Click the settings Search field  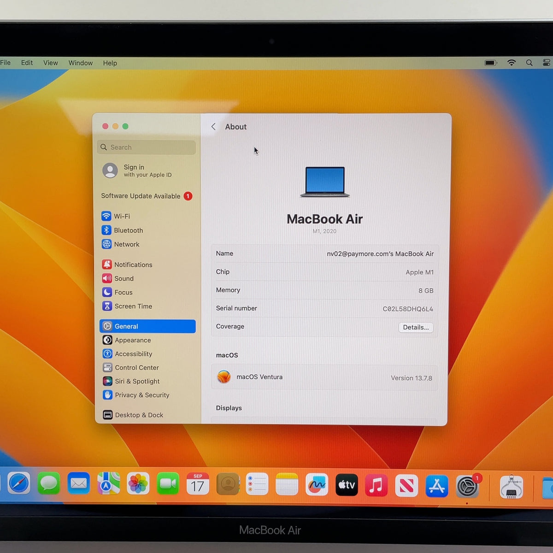coord(147,147)
